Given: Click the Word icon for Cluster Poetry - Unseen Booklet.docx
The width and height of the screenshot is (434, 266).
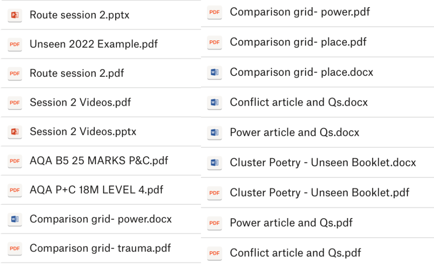Looking at the screenshot, I should (x=214, y=162).
